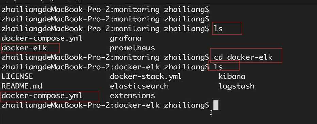The image size is (317, 124).
Task: Click the ls command after the docker-elk prompt
Action: tap(218, 67)
